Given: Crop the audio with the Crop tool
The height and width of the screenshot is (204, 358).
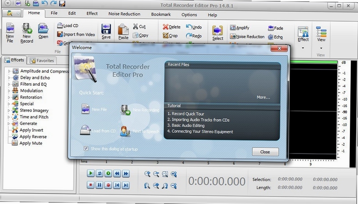Looking at the screenshot, I should (x=170, y=36).
